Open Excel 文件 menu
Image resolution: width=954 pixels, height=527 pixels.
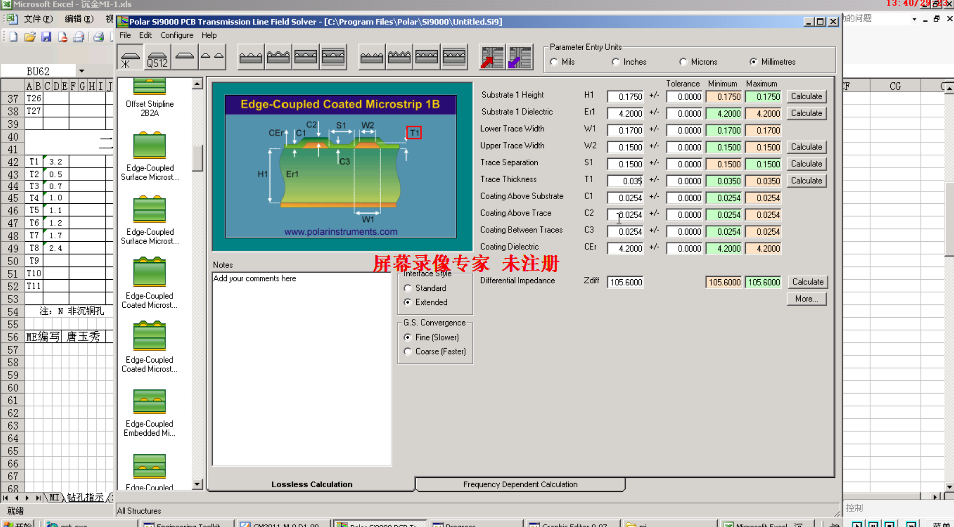tap(38, 19)
